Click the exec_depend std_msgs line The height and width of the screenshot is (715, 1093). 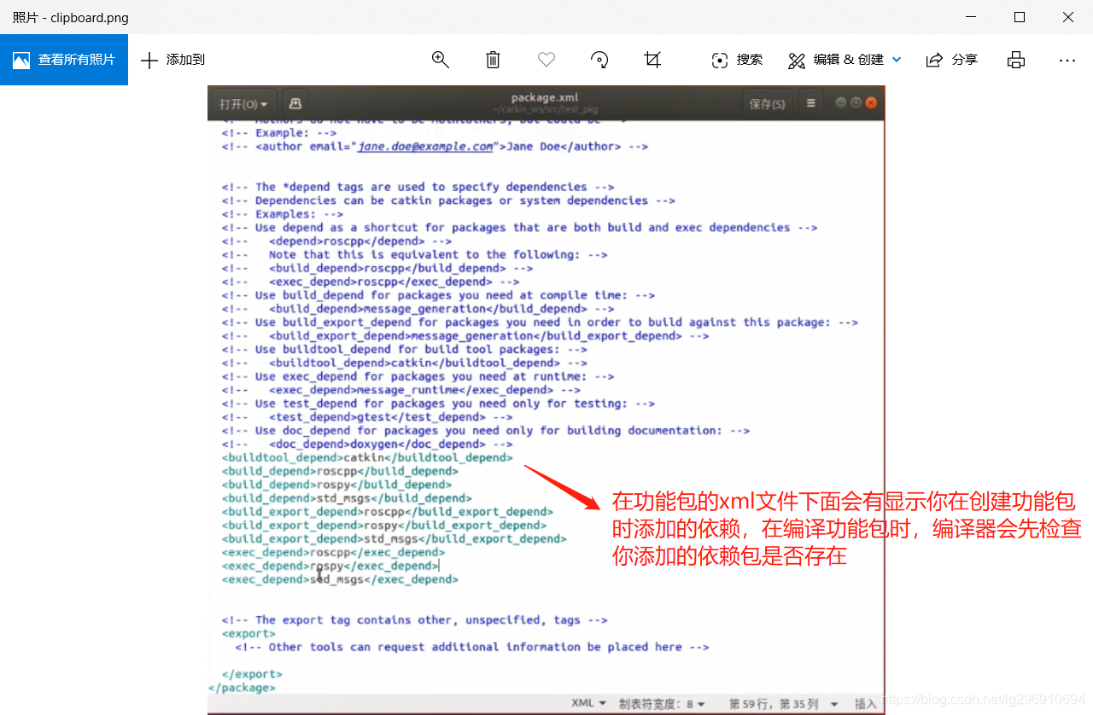[340, 579]
